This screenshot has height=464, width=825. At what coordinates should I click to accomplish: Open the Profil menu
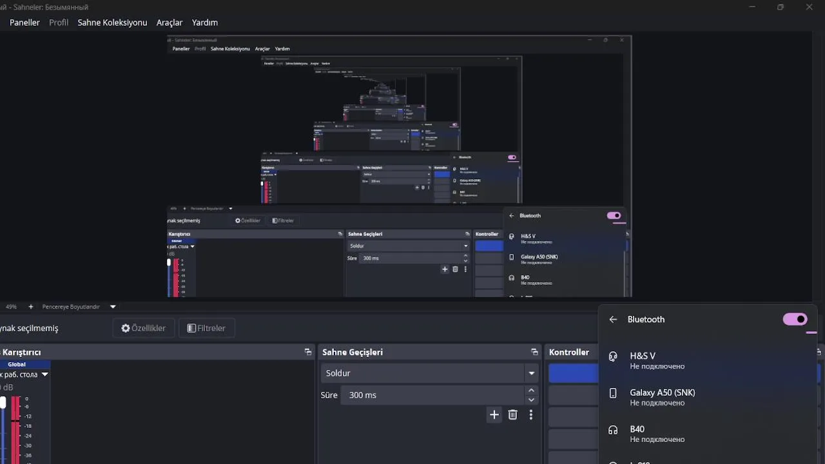pyautogui.click(x=59, y=23)
